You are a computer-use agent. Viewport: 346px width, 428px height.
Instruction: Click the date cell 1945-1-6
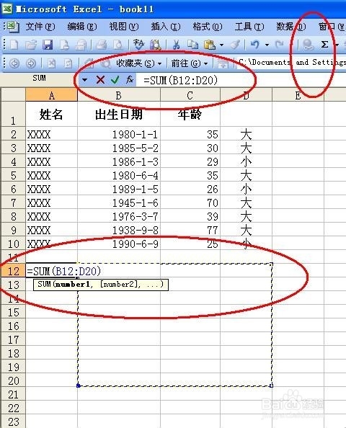tap(119, 202)
